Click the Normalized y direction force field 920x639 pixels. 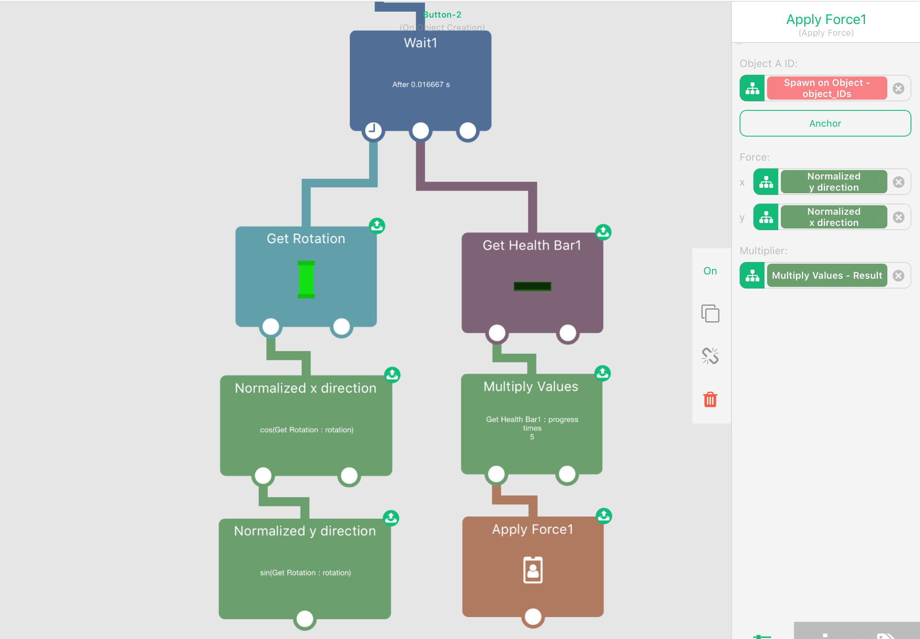point(833,182)
